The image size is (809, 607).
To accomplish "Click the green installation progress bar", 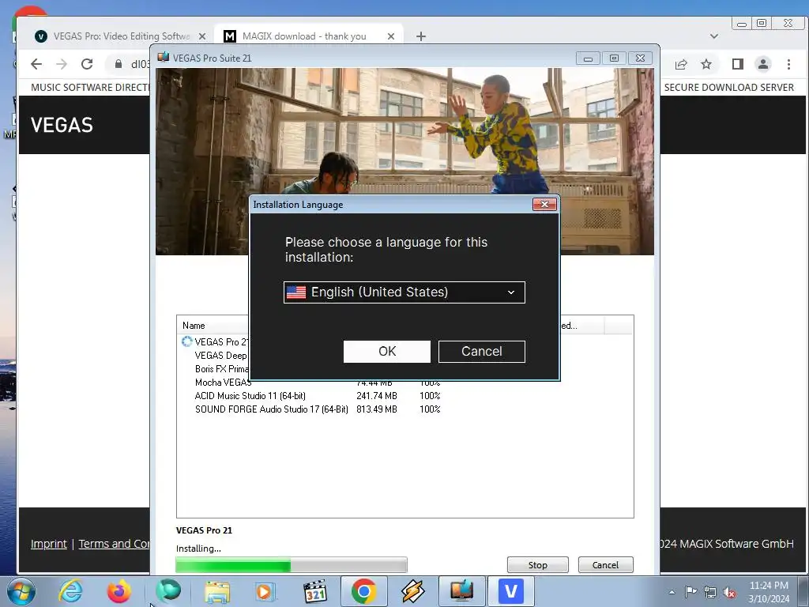I will point(292,564).
